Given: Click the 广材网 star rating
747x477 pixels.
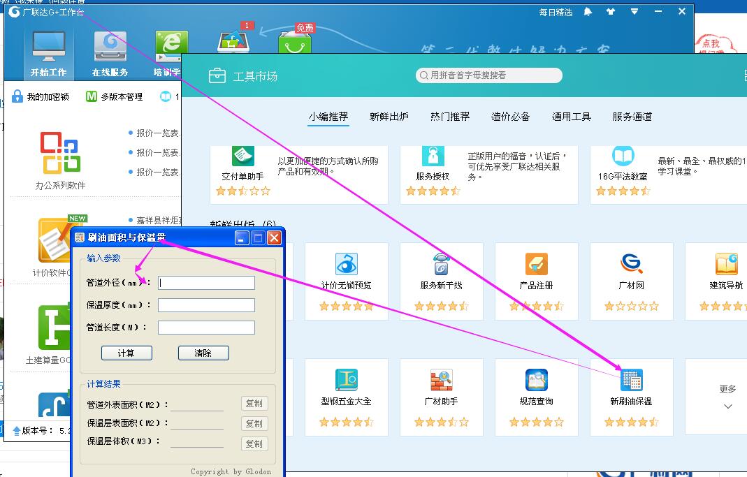Looking at the screenshot, I should 632,306.
